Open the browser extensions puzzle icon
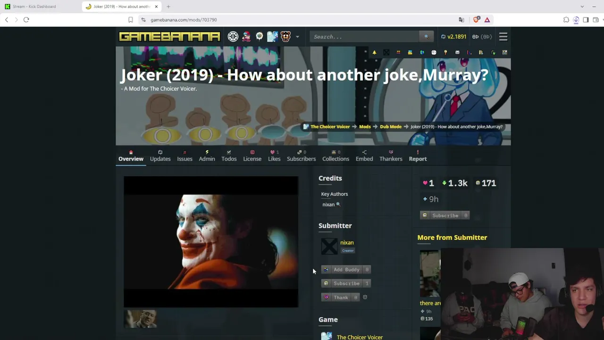 point(566,20)
